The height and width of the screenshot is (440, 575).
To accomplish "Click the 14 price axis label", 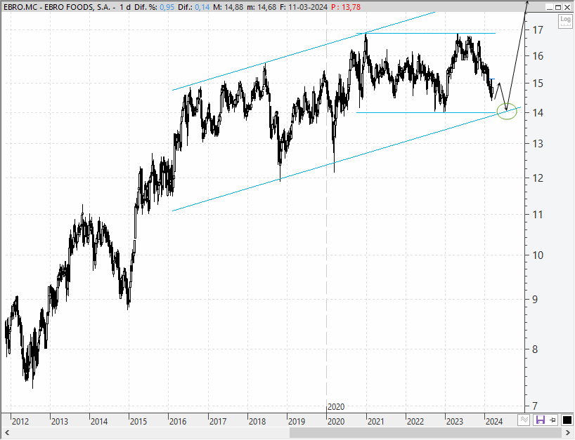I will point(538,113).
